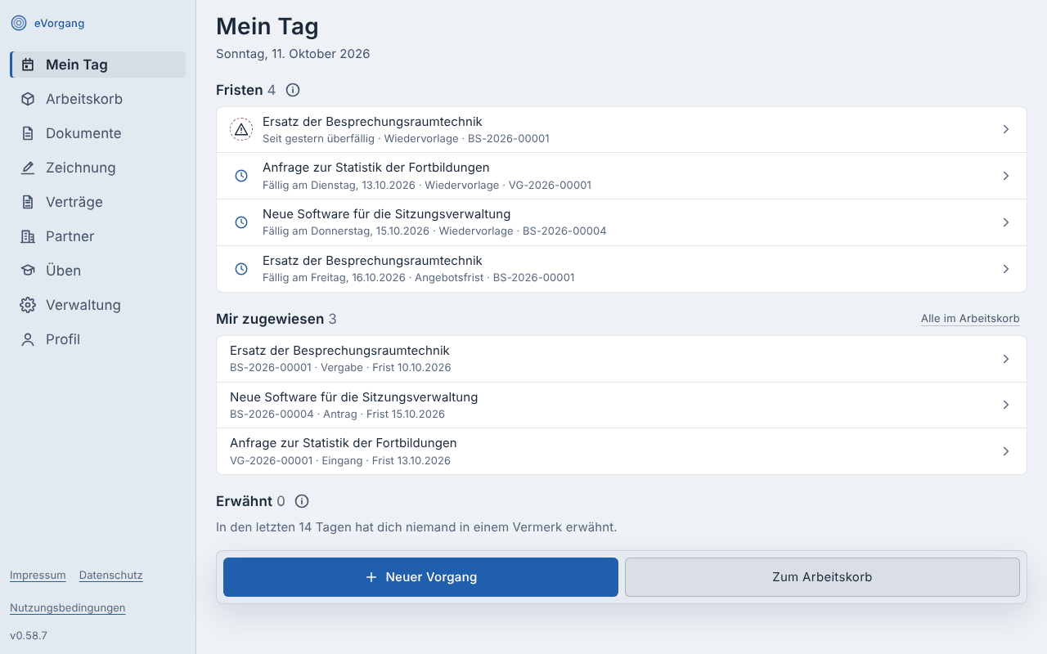Open assigned case VG-2026-00001 · Eingang

(622, 451)
